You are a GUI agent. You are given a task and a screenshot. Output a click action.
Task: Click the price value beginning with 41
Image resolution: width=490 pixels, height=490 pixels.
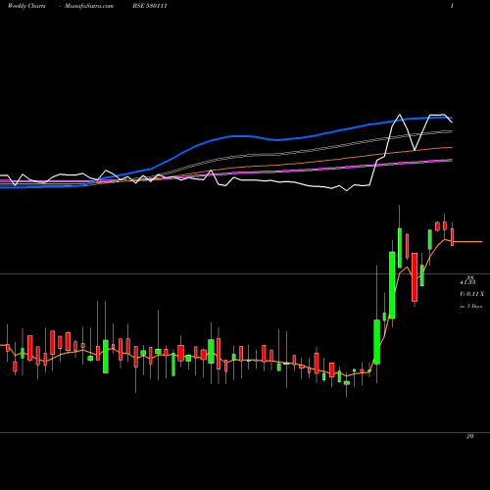tap(467, 282)
